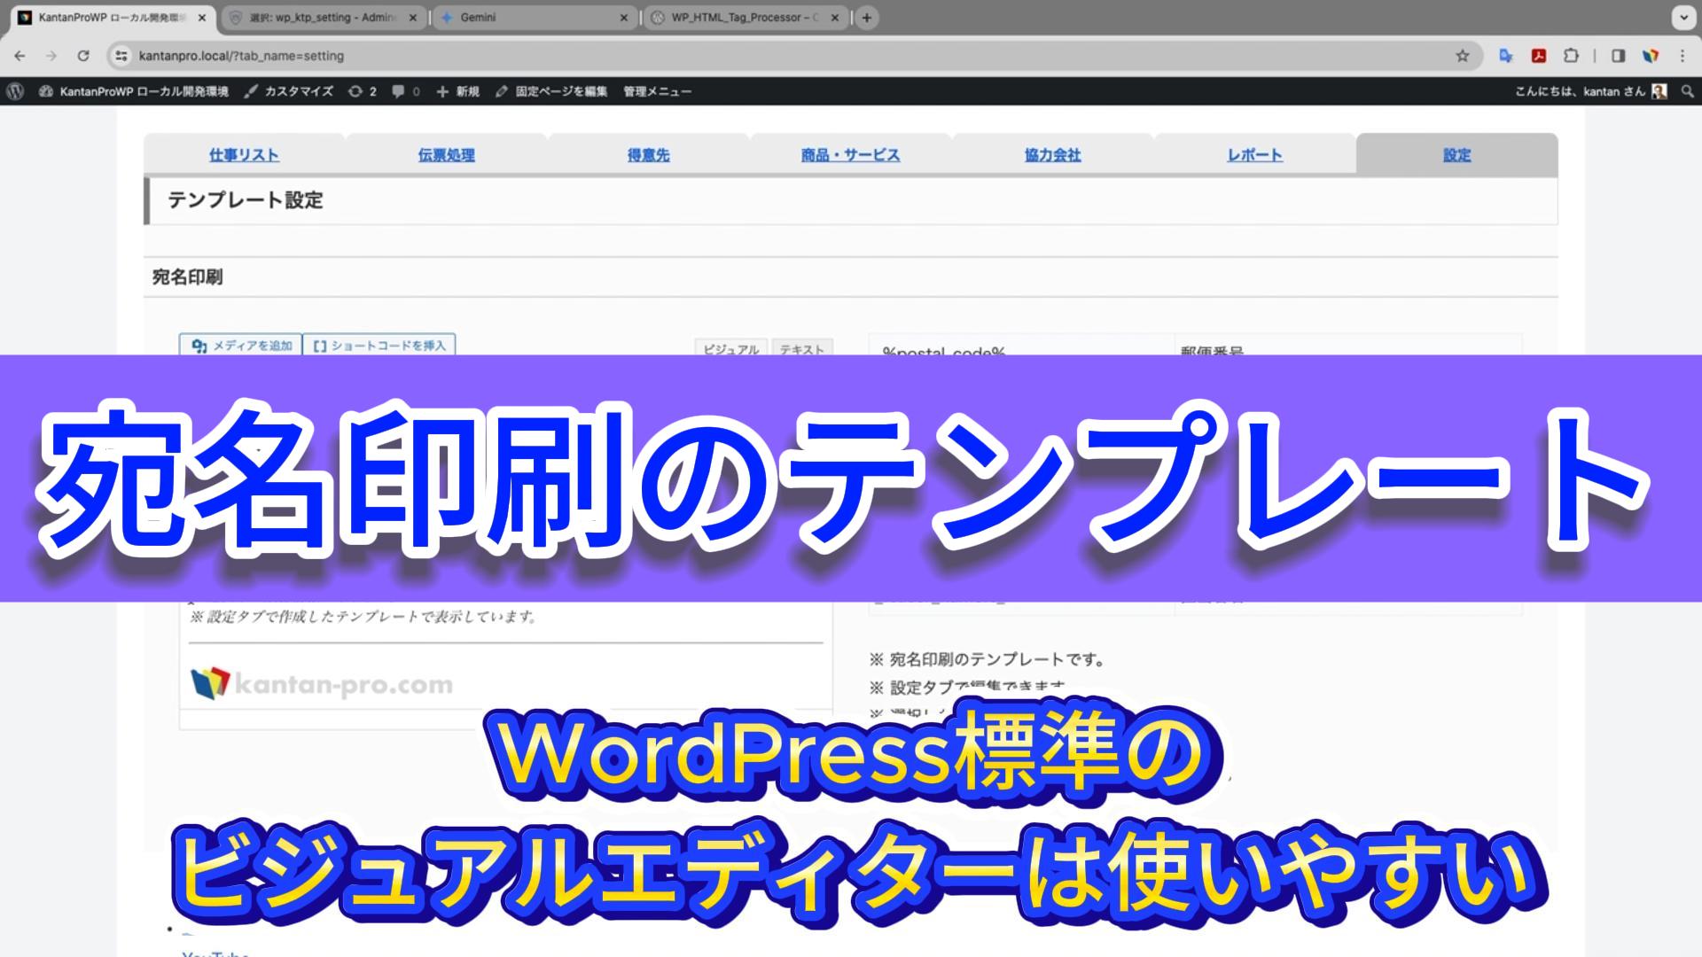Screen dimensions: 1702x957
Task: Click the kantan-pro.com logo in the editor
Action: tap(322, 684)
